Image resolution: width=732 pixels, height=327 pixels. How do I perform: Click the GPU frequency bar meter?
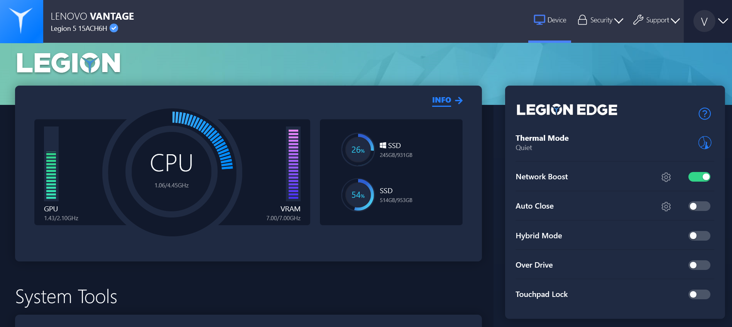pyautogui.click(x=51, y=164)
